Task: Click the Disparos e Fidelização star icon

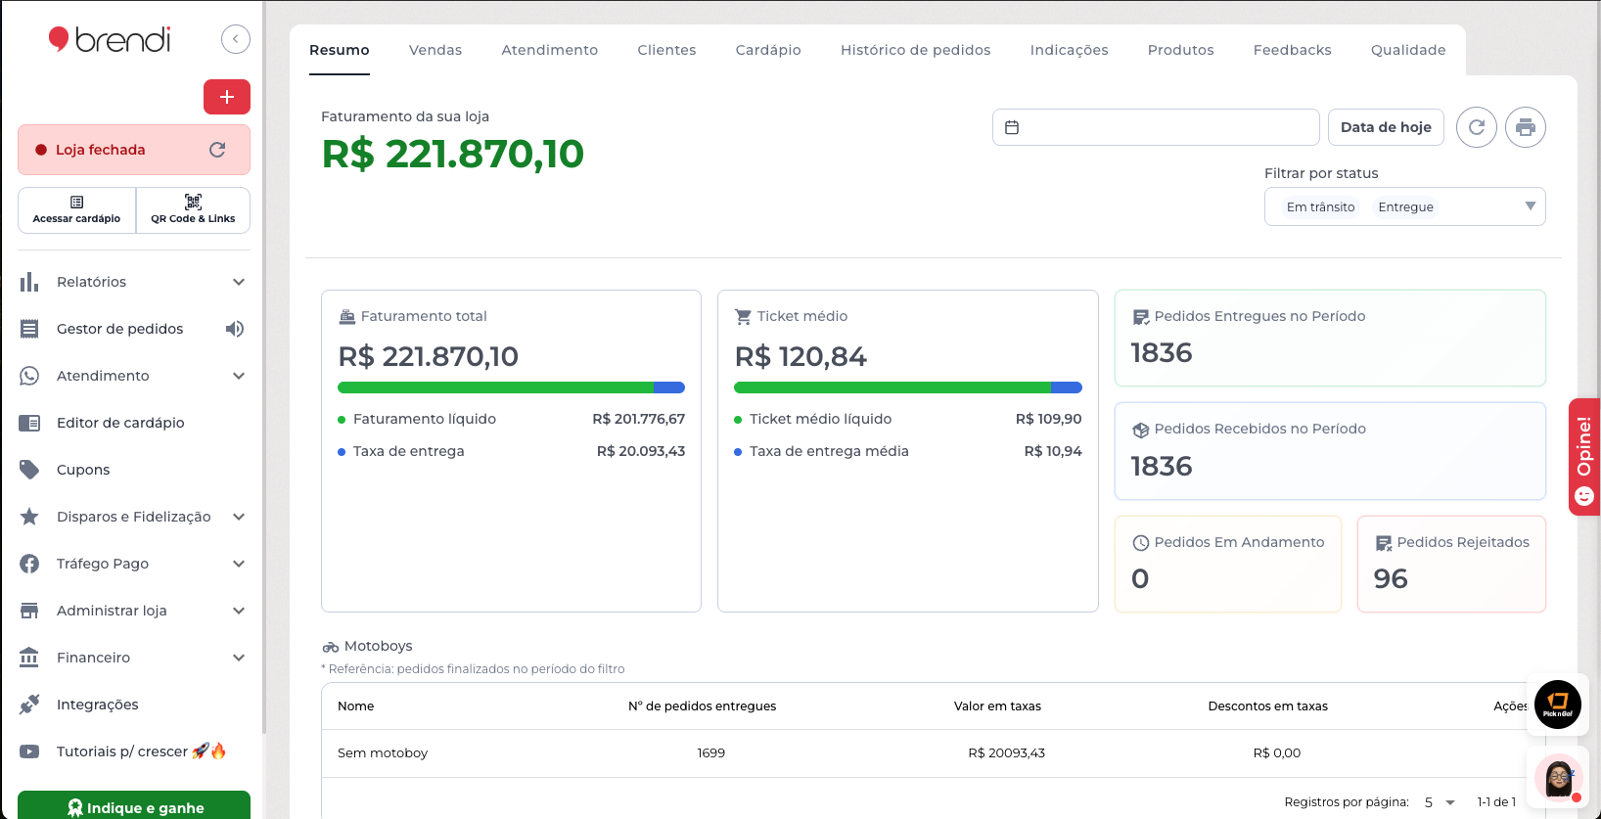Action: 29,517
